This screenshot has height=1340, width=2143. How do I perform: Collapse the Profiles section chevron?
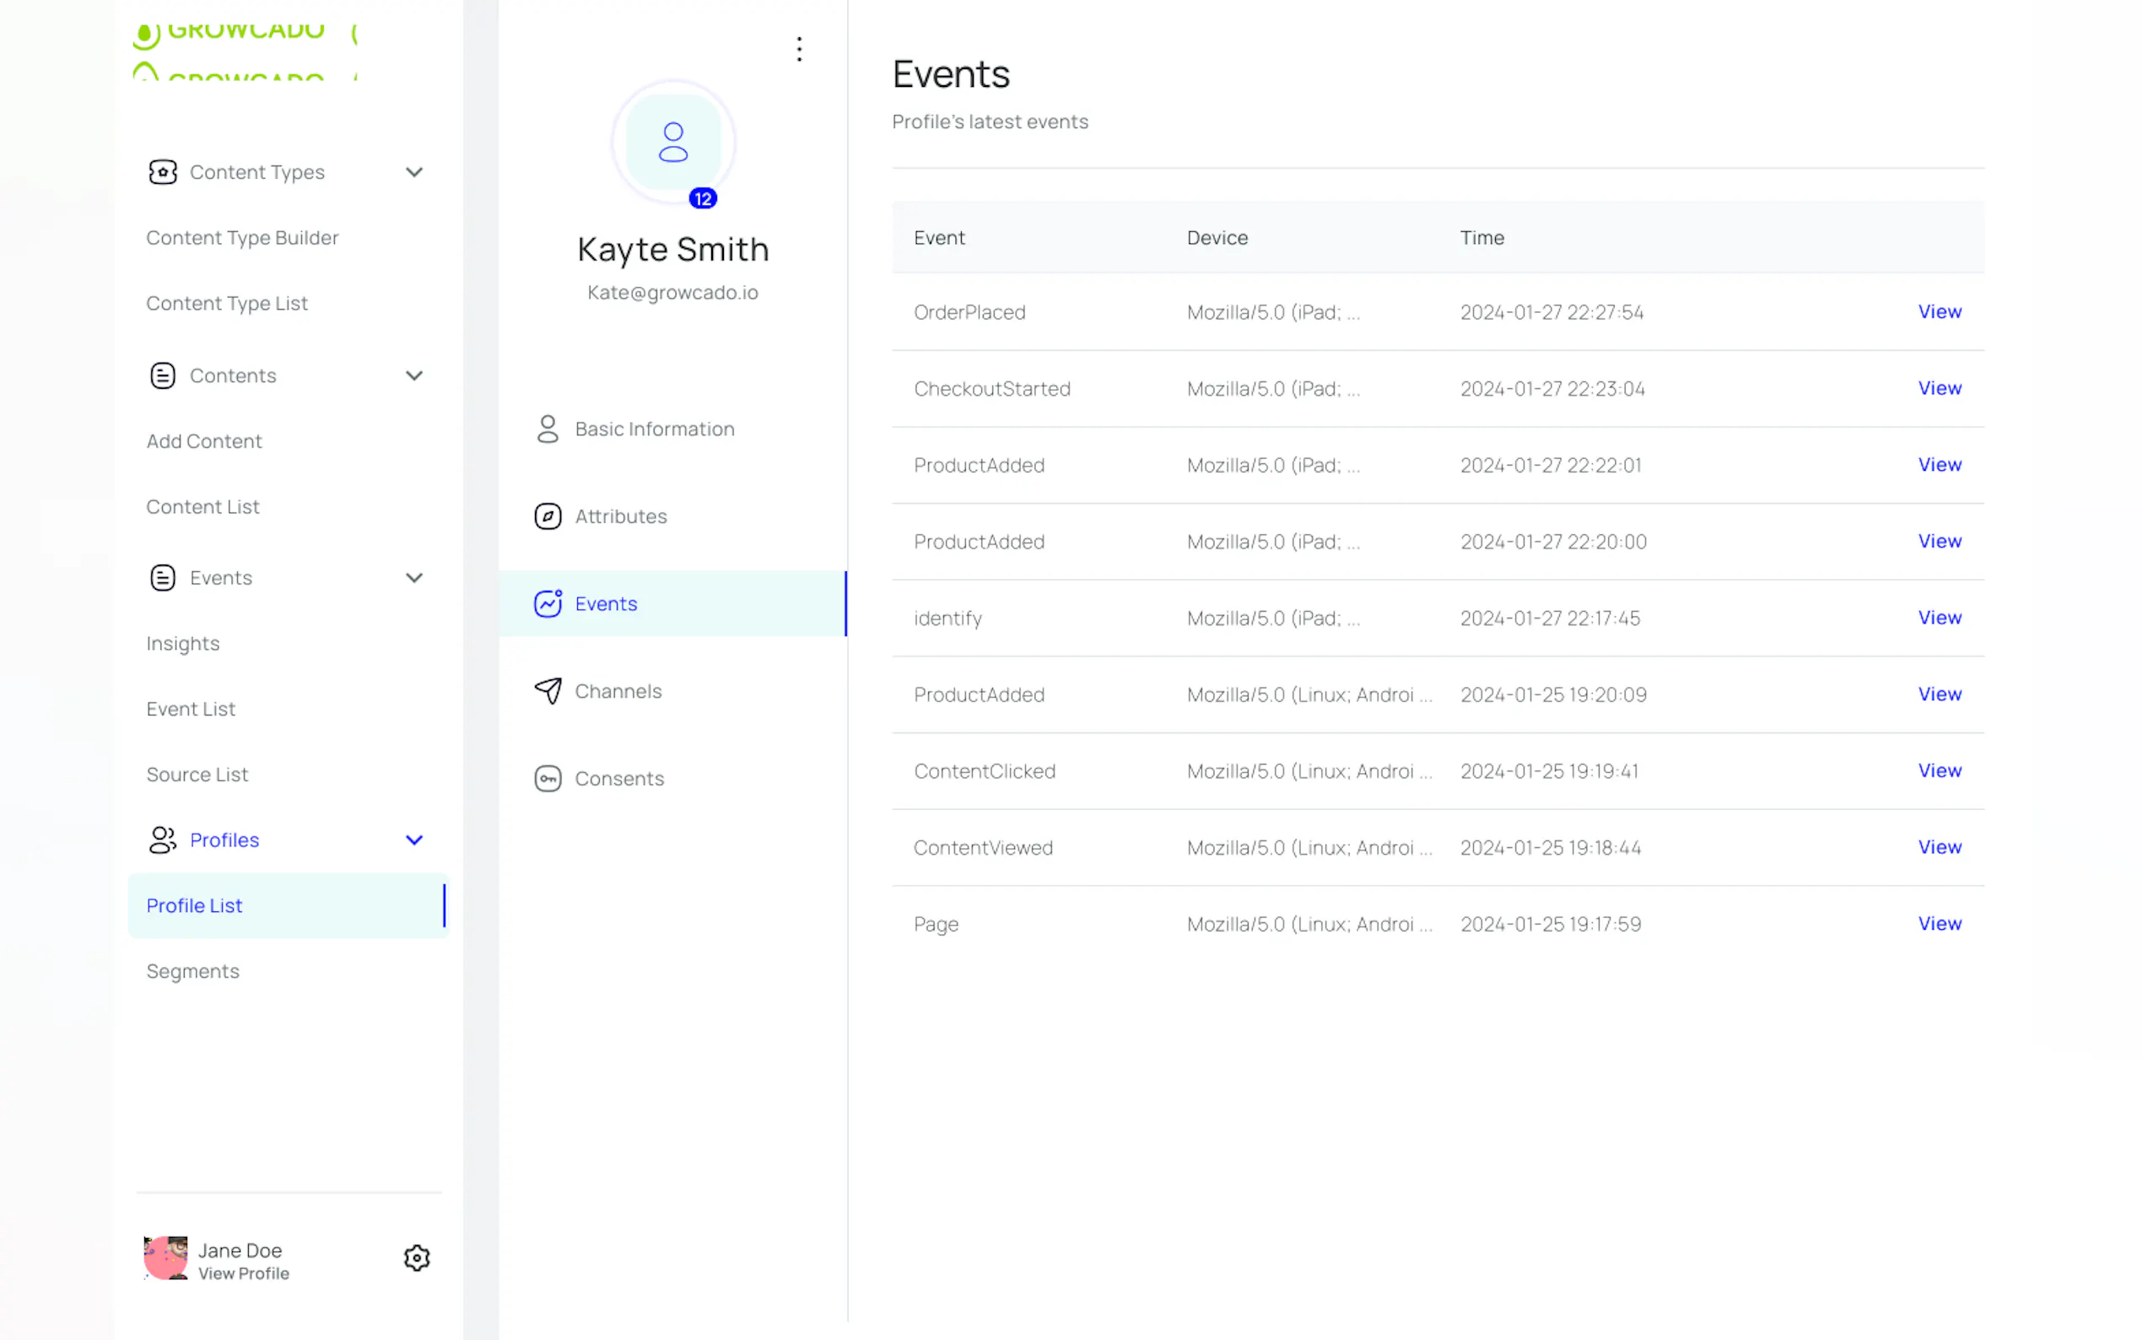pos(413,840)
